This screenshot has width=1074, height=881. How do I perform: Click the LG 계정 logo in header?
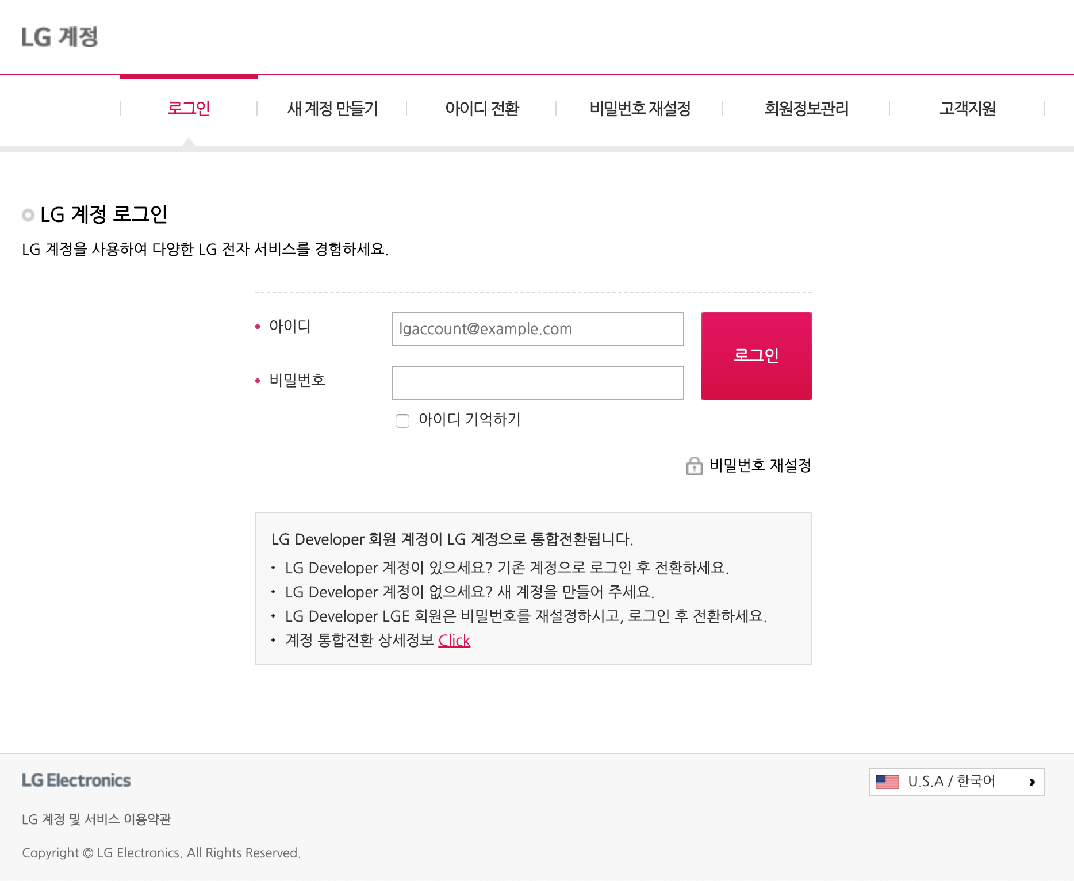[x=60, y=37]
